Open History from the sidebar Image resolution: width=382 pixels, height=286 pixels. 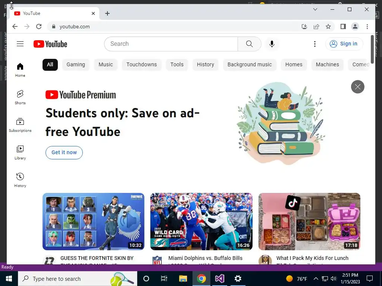click(x=20, y=180)
